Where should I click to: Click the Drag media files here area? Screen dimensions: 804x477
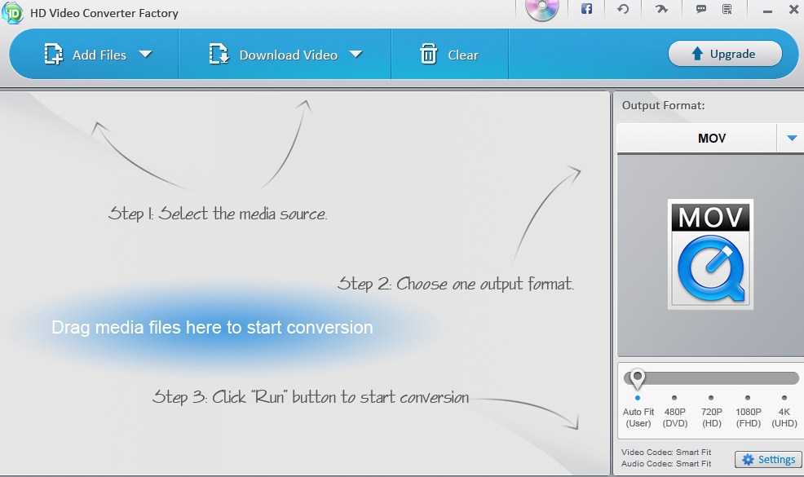pyautogui.click(x=212, y=327)
